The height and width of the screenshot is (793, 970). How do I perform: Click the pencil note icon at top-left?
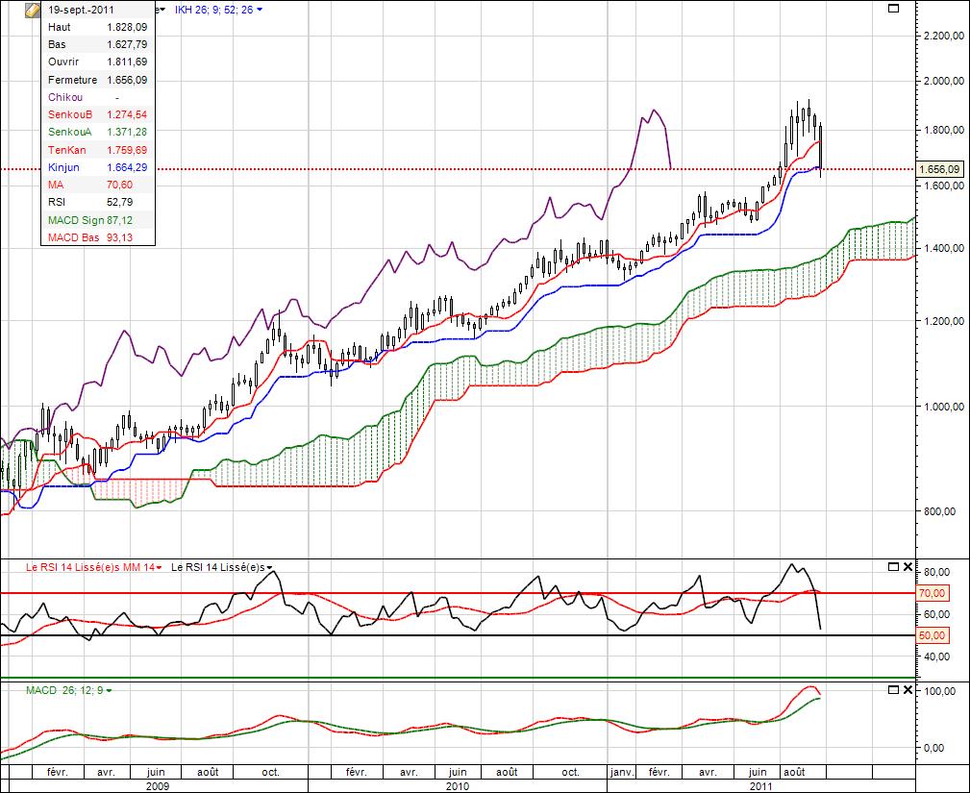tap(32, 10)
